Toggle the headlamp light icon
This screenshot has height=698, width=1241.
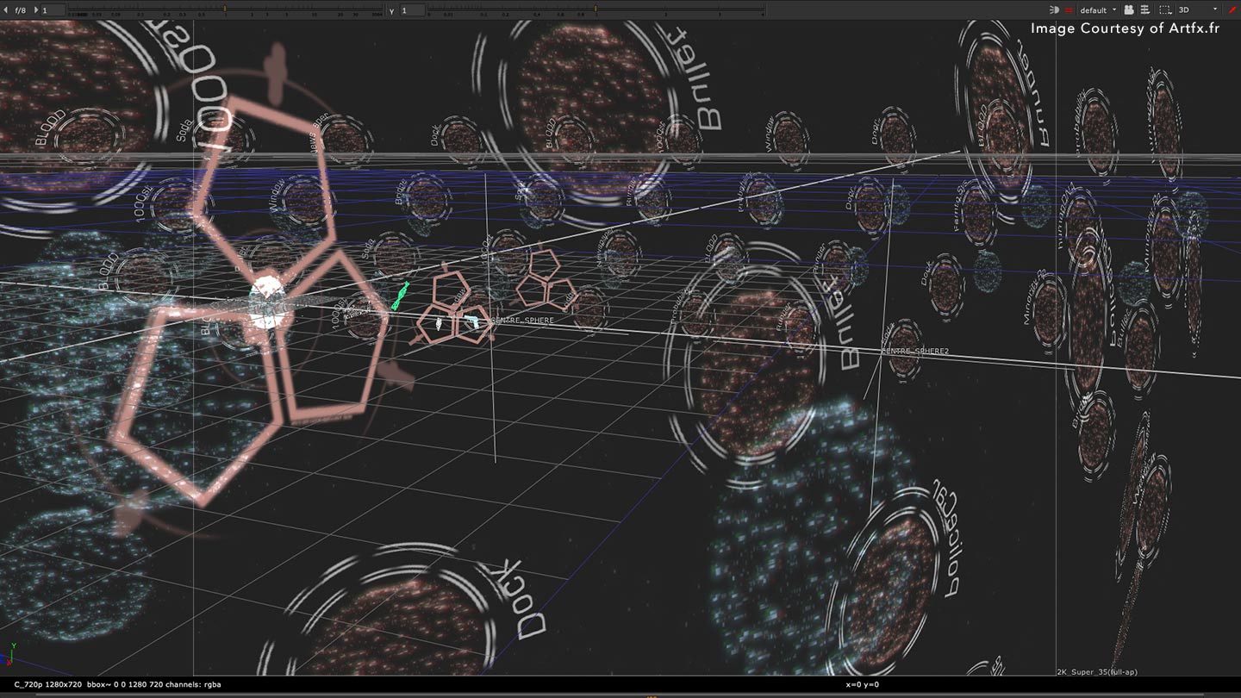[1054, 9]
